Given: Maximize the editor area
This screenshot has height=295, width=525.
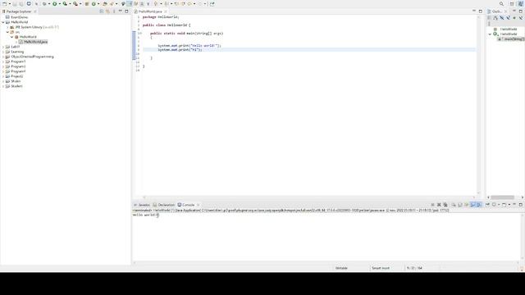Looking at the screenshot, I should pyautogui.click(x=481, y=11).
